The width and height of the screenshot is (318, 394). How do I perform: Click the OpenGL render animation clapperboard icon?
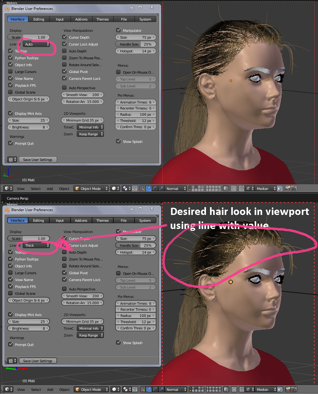click(x=293, y=188)
